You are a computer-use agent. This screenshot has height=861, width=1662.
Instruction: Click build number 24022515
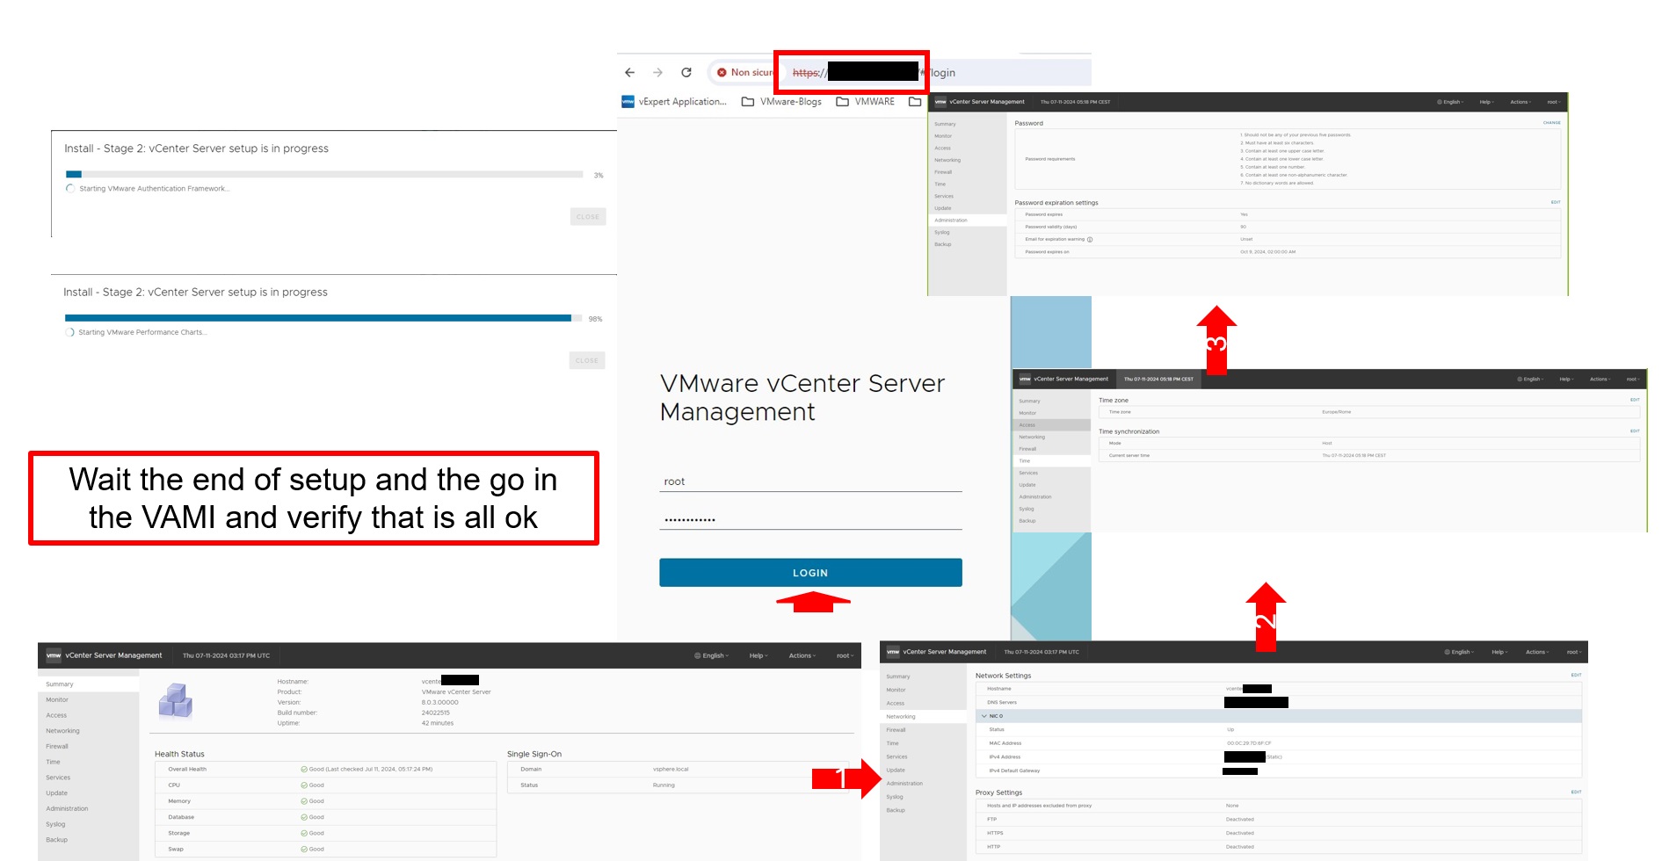[x=435, y=713]
